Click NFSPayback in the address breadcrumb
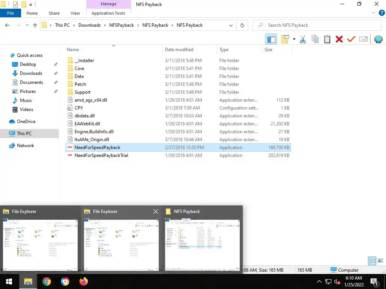Viewport: 386px width, 289px height. coord(122,25)
